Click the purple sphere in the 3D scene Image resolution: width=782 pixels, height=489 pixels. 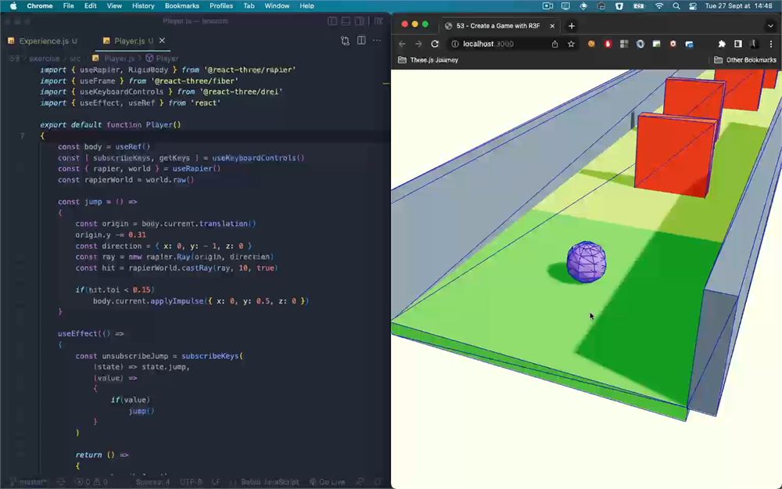586,261
